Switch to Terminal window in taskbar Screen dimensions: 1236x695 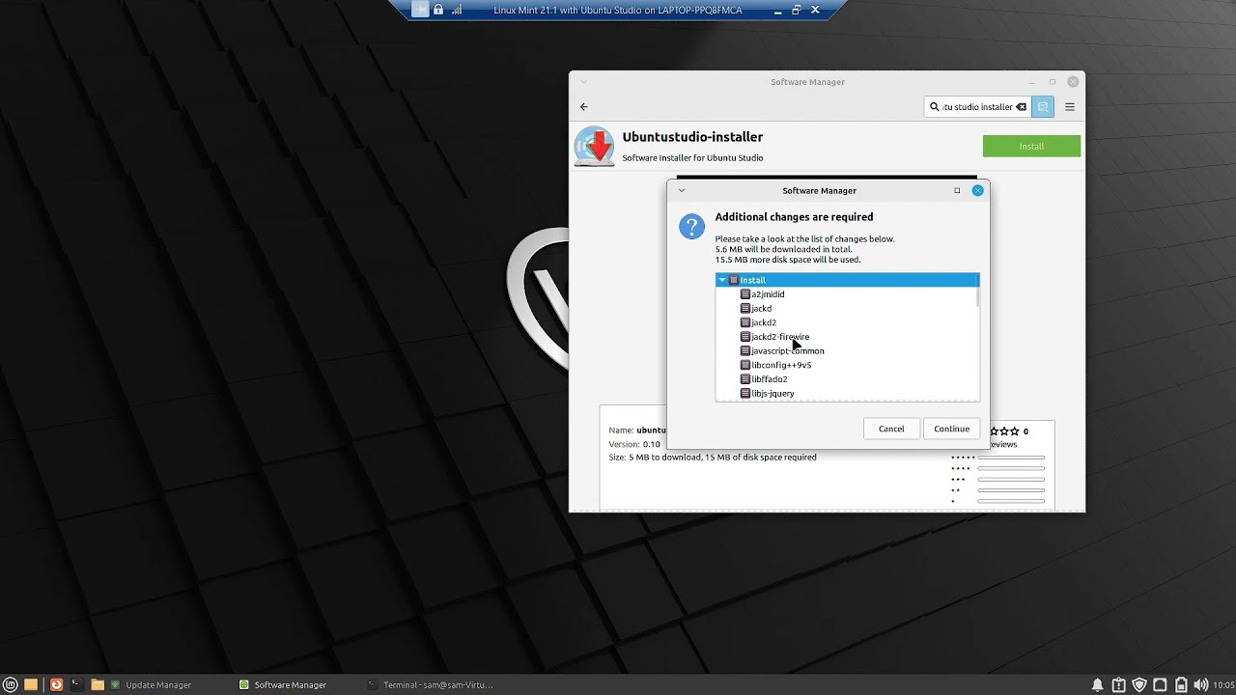point(431,684)
